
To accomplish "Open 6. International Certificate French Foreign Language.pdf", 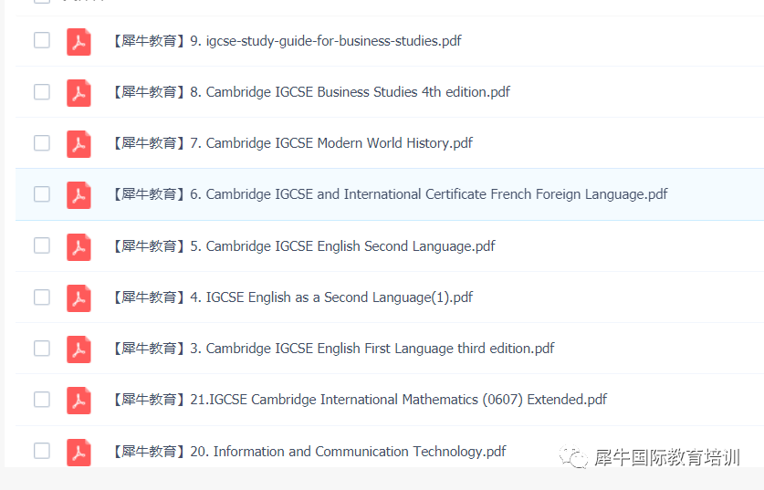I will (391, 194).
